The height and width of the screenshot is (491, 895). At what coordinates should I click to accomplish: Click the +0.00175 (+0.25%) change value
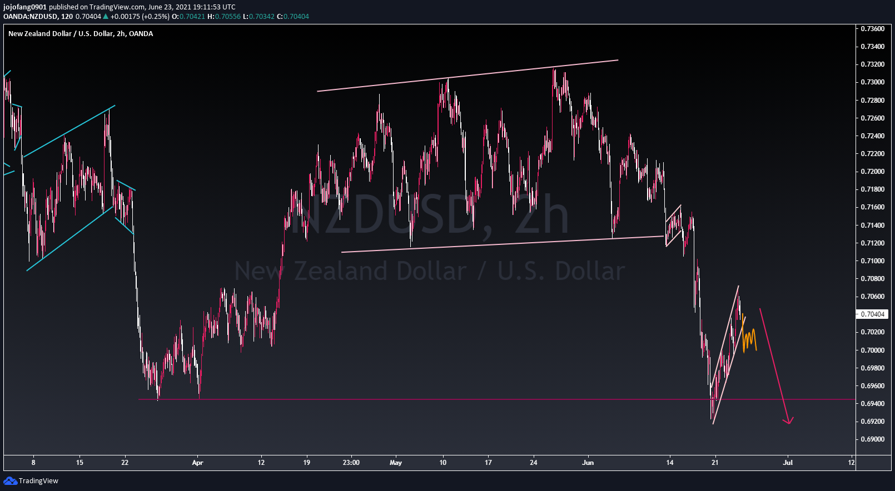point(140,17)
